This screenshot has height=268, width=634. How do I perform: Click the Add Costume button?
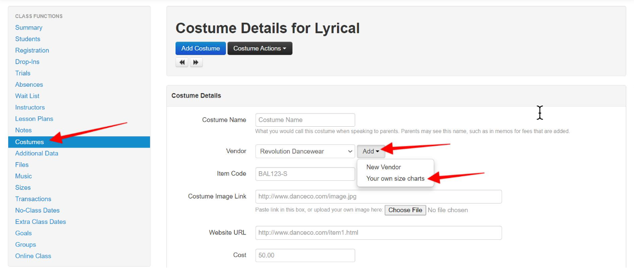[201, 49]
